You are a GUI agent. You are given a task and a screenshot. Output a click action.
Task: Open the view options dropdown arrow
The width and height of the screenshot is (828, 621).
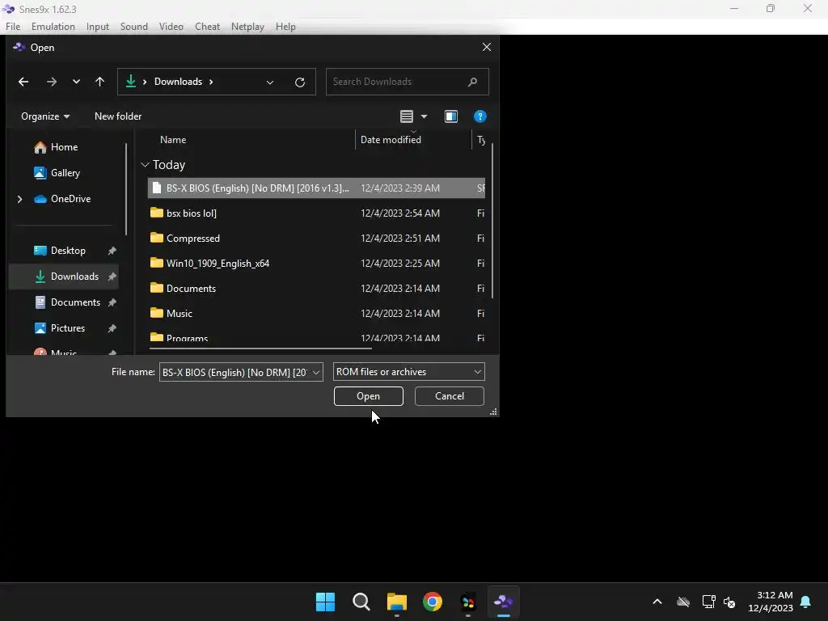pos(424,116)
